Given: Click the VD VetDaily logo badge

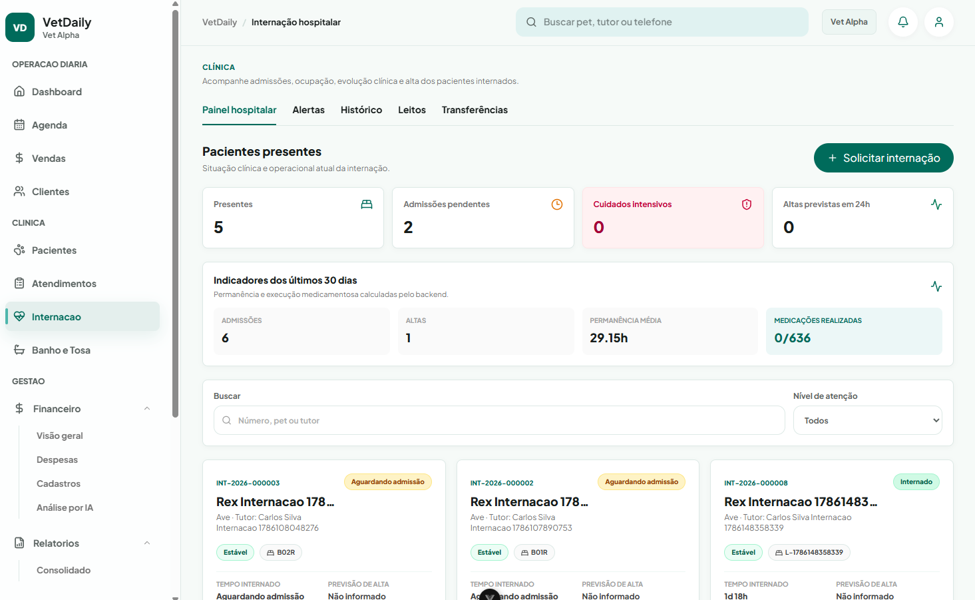Looking at the screenshot, I should (20, 27).
